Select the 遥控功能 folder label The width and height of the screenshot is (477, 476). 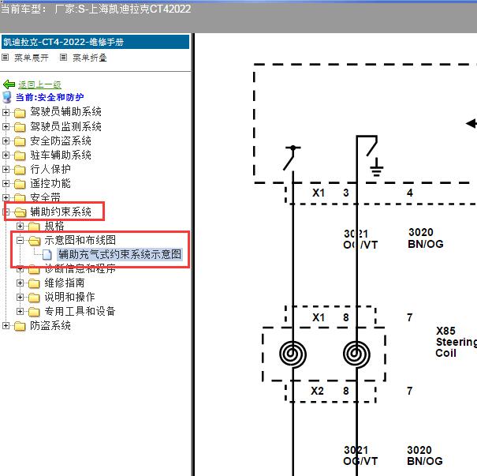click(50, 183)
